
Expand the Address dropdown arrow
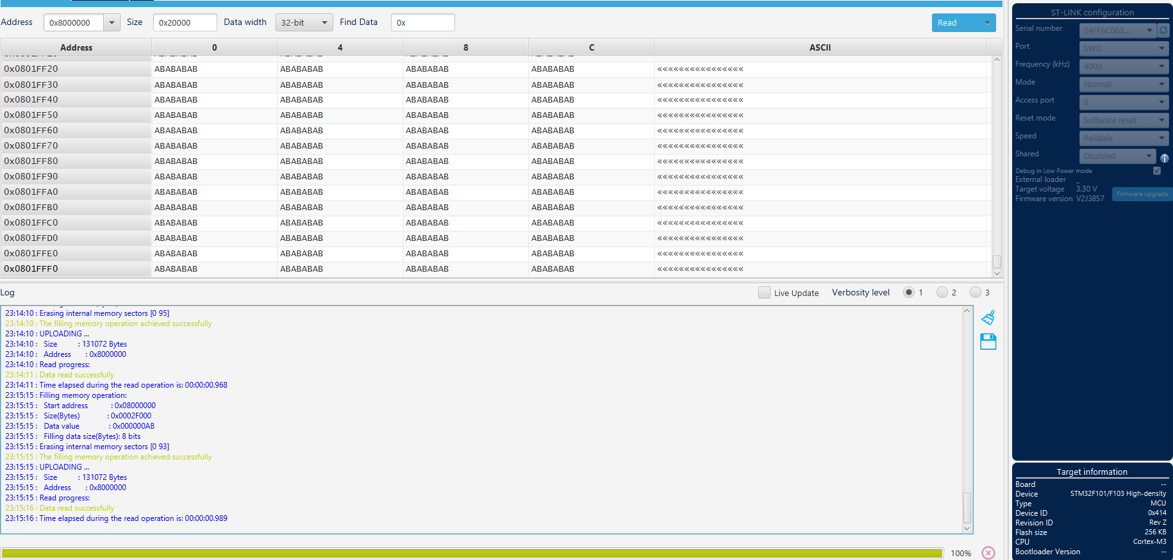pos(112,22)
